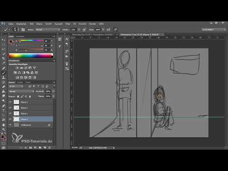Click the Fläche fill percentage field

pos(48,96)
